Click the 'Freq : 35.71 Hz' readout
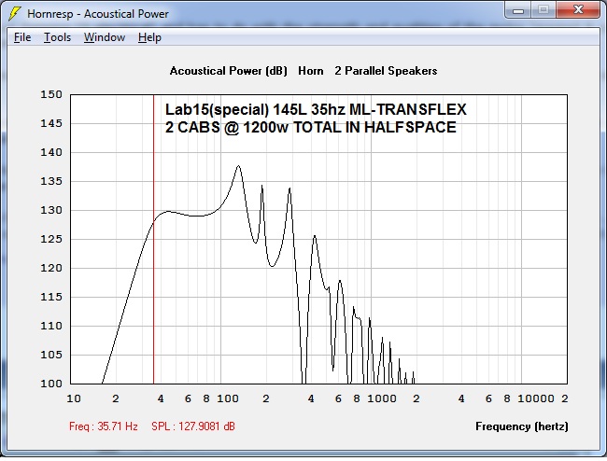This screenshot has height=461, width=607. tap(104, 426)
